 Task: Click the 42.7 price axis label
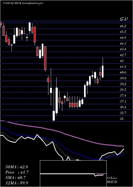(x=123, y=55)
